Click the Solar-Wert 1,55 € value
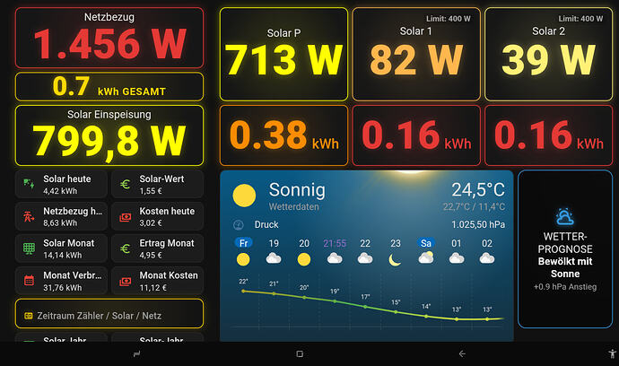The width and height of the screenshot is (619, 366). 151,191
